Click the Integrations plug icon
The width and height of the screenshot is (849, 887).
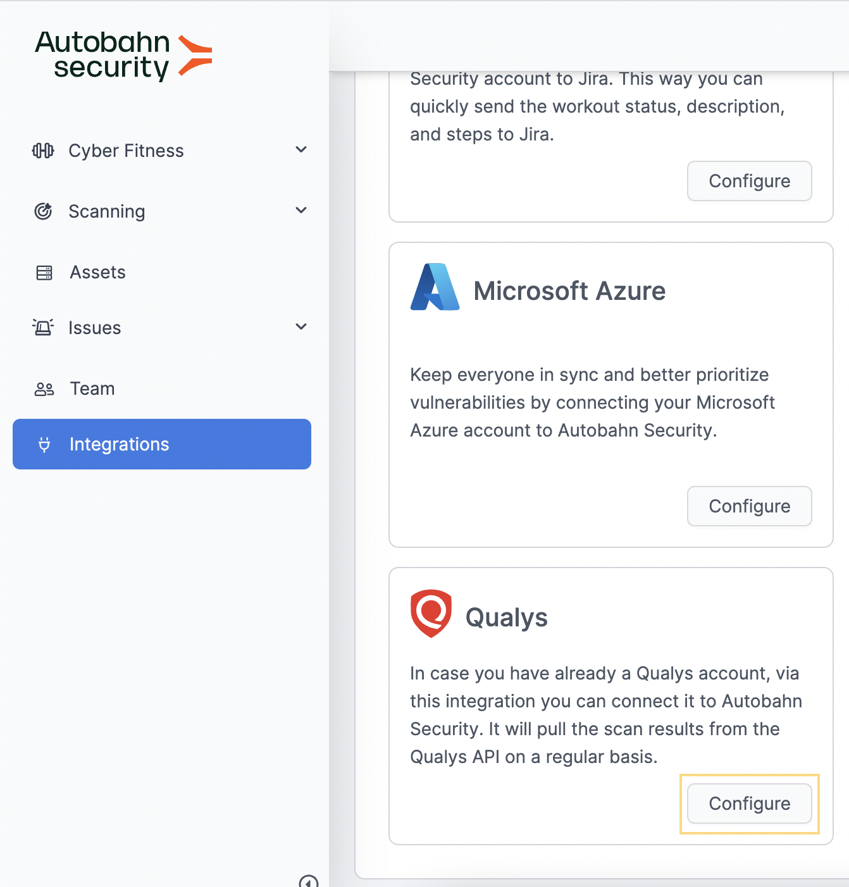tap(44, 445)
